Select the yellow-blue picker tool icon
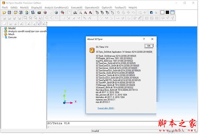Screen dimensions: 200x134 click(80, 12)
